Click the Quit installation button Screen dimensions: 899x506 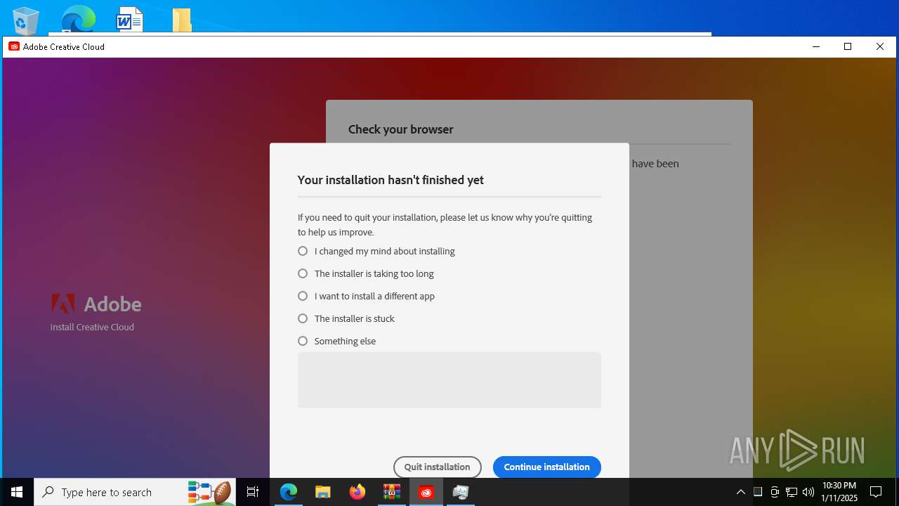(x=437, y=467)
